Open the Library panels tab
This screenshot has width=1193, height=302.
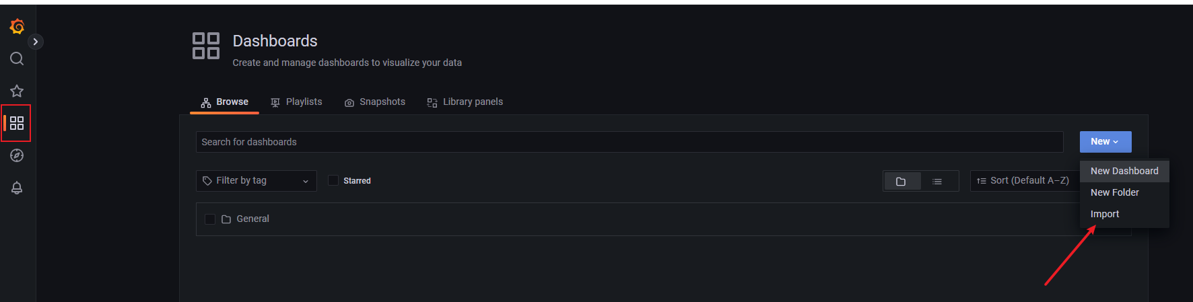(x=465, y=102)
